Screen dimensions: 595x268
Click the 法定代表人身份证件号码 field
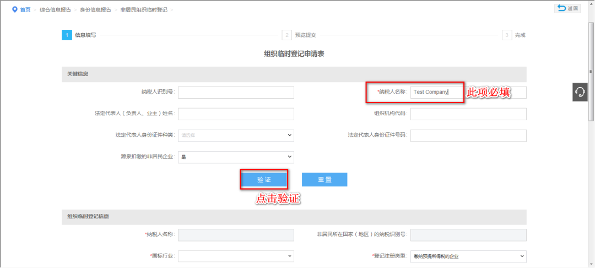pyautogui.click(x=468, y=136)
